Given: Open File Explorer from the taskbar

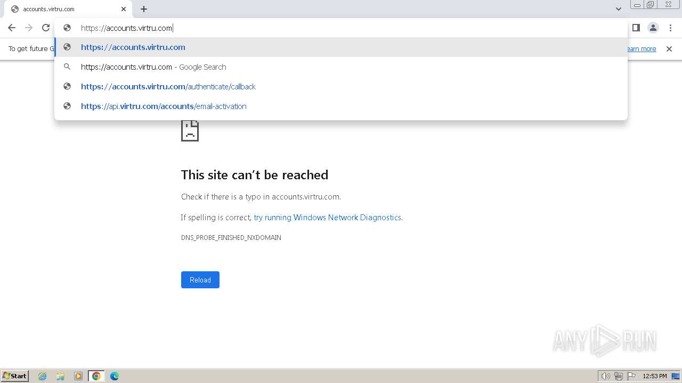Looking at the screenshot, I should point(60,376).
